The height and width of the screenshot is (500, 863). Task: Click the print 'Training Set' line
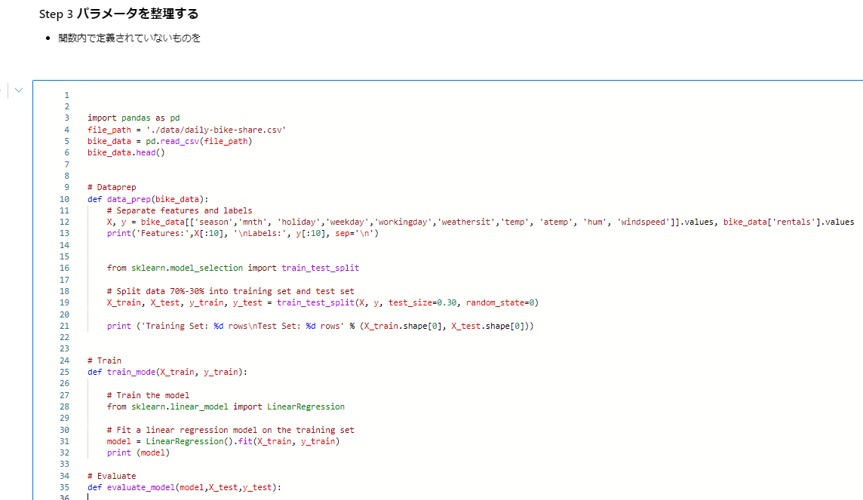click(x=321, y=326)
